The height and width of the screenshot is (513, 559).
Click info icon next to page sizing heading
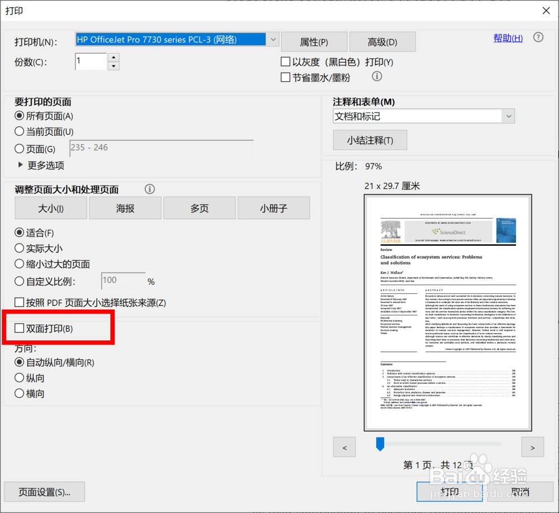(150, 189)
